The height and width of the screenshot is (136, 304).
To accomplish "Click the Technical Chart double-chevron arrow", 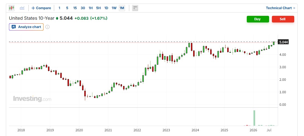I will coord(294,8).
